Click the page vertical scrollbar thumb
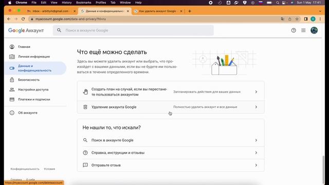This screenshot has height=185, width=329. click(x=323, y=170)
